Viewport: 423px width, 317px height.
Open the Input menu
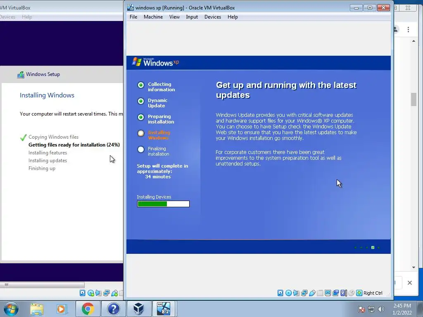[192, 17]
